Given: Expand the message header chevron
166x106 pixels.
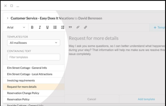Looking at the screenshot, I should 7,18.
